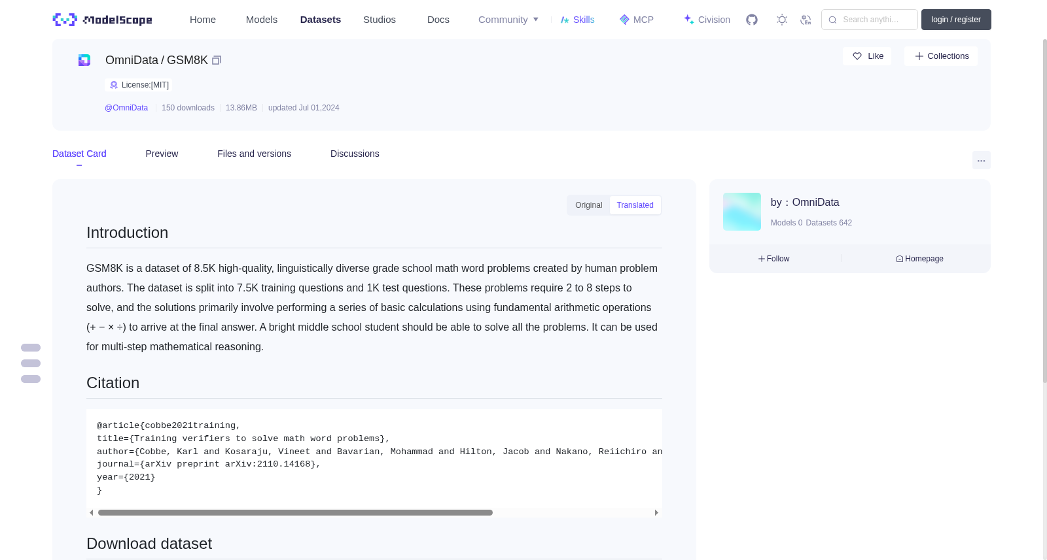The height and width of the screenshot is (560, 1047).
Task: Click the bottom floating sidebar pill
Action: [31, 379]
